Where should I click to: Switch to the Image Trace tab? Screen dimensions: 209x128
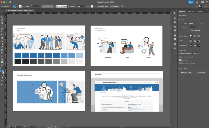(191, 11)
